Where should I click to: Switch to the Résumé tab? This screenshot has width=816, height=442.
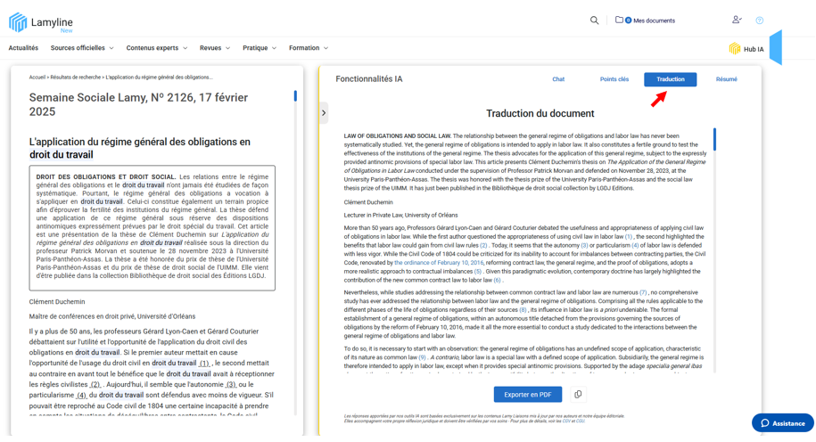click(x=726, y=79)
